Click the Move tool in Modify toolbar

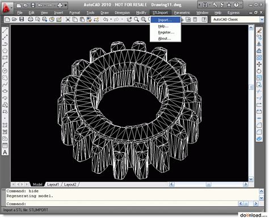259,65
